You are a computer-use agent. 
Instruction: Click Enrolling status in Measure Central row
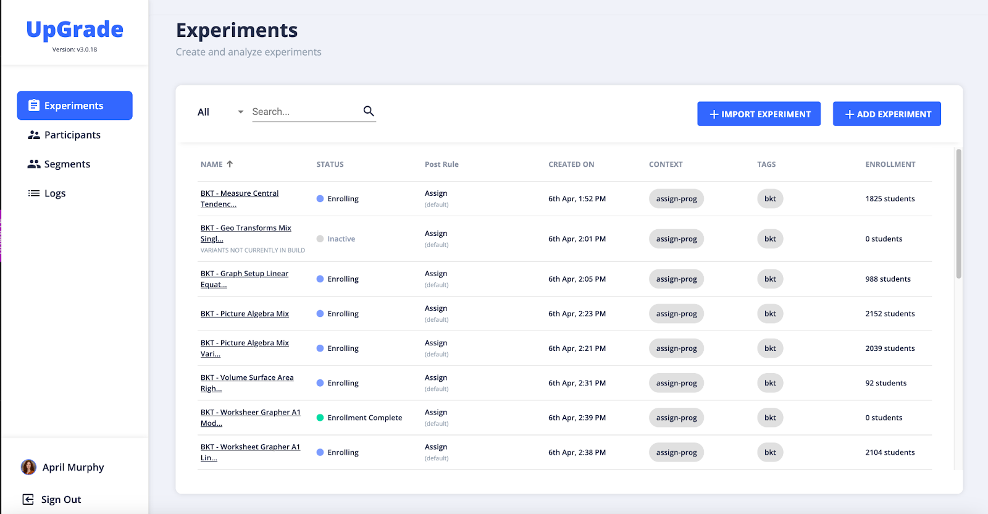click(x=343, y=199)
